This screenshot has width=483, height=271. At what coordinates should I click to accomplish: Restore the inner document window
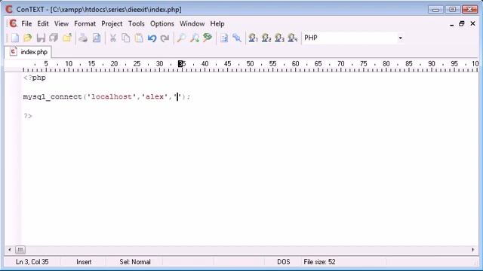[x=461, y=23]
